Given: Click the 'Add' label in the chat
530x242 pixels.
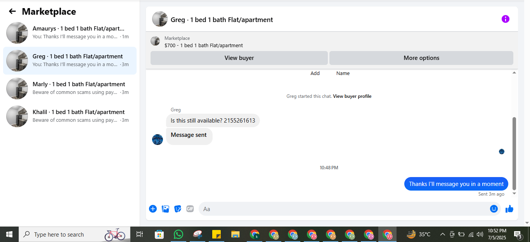Looking at the screenshot, I should click(315, 73).
